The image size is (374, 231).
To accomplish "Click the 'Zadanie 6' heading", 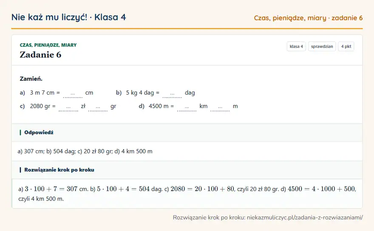I will tap(40, 55).
